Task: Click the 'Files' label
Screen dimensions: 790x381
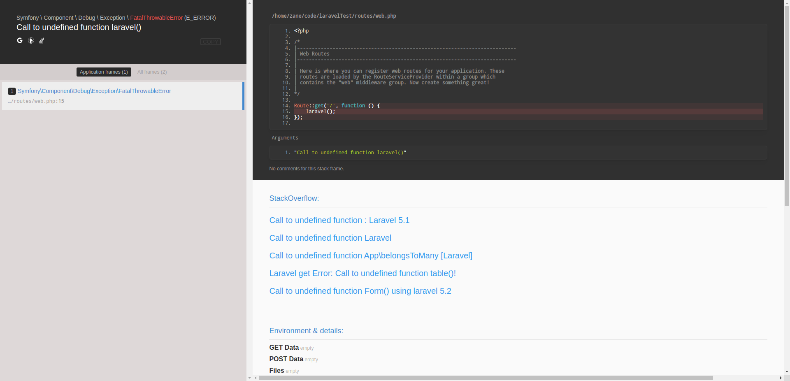Action: click(276, 371)
